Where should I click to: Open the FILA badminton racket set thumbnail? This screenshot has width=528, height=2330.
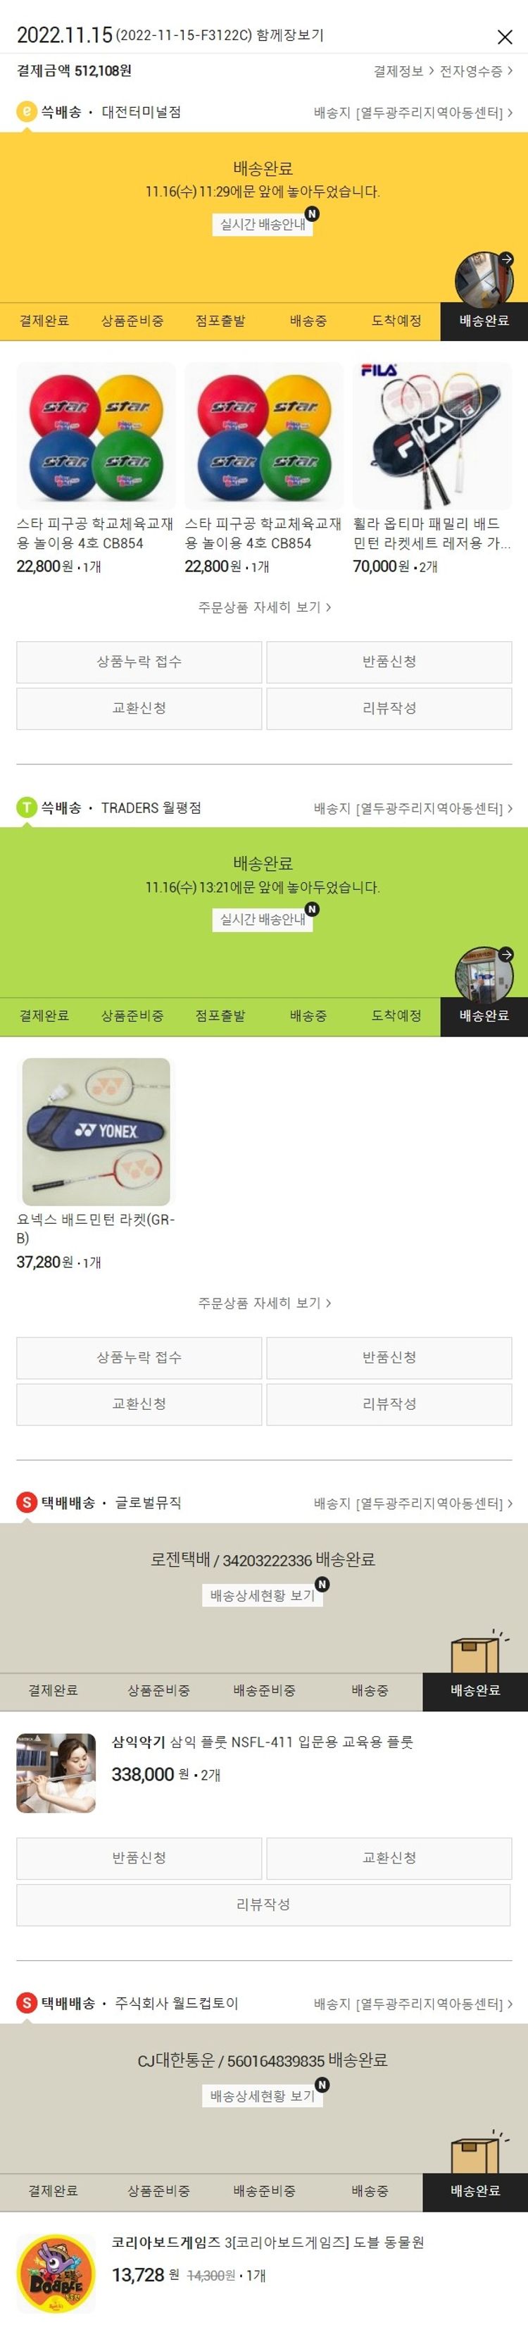tap(432, 435)
